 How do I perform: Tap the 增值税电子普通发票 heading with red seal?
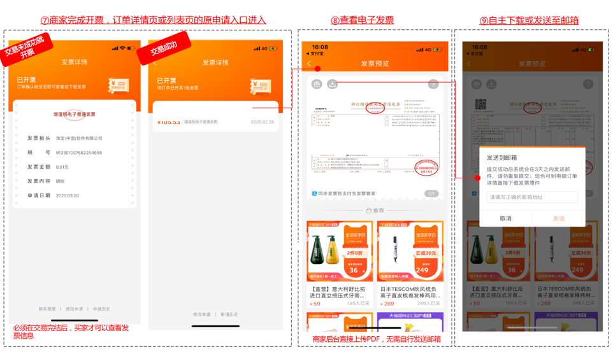[75, 115]
